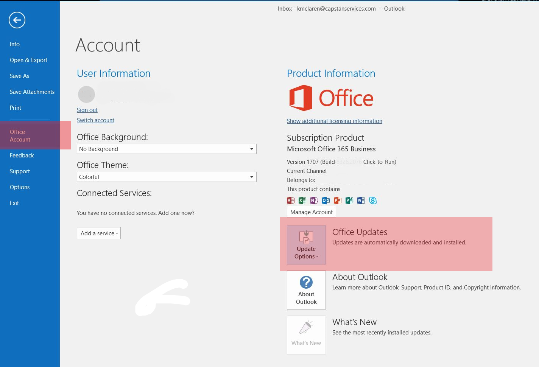Show additional licensing information link
This screenshot has width=539, height=367.
click(x=335, y=121)
